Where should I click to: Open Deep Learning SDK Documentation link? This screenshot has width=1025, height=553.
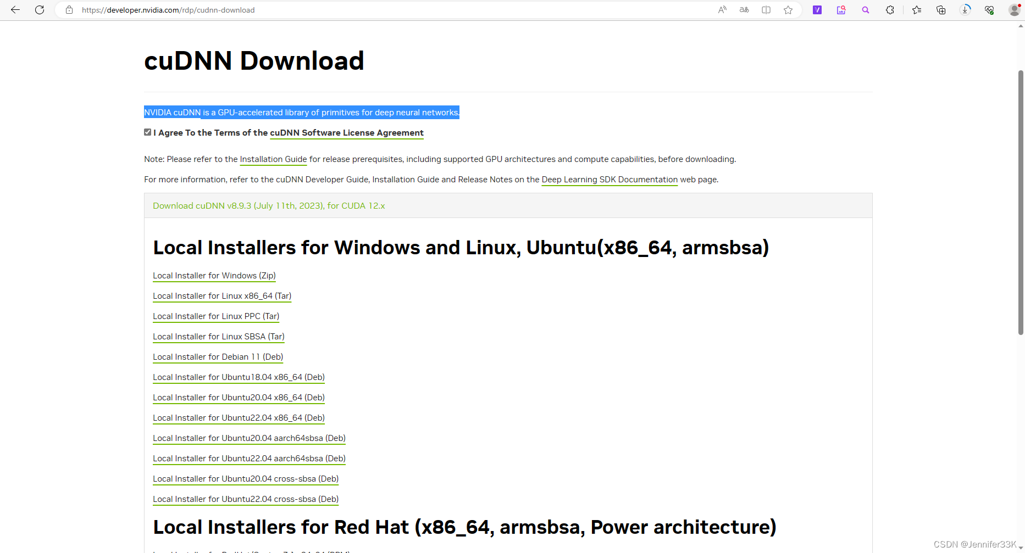click(610, 180)
